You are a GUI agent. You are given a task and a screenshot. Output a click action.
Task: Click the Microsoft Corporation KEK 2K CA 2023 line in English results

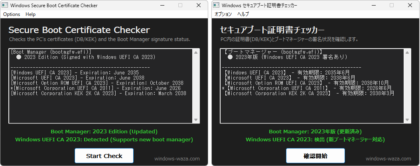(99, 94)
